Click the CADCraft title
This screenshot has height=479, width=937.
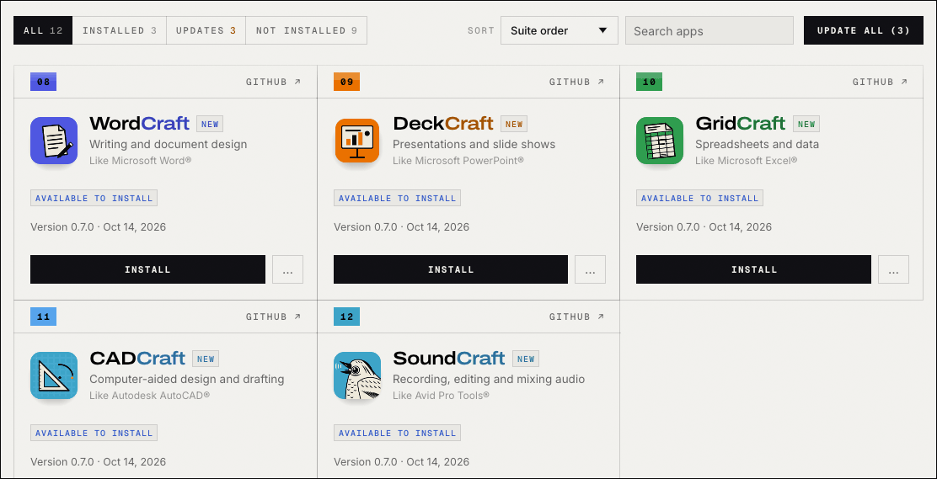click(x=137, y=359)
